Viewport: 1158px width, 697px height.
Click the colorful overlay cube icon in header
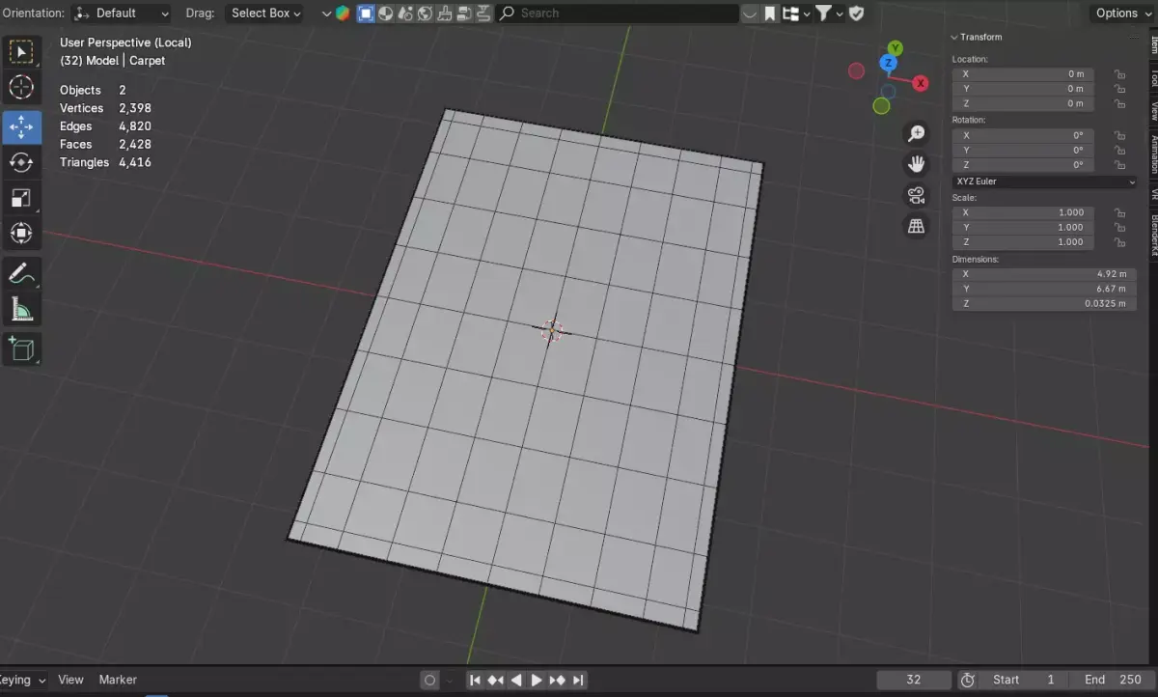(x=342, y=14)
